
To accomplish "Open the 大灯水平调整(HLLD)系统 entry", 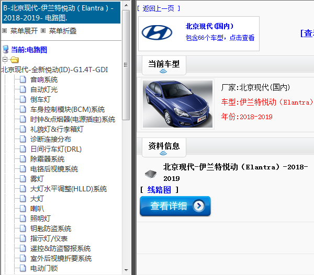I will 69,189.
